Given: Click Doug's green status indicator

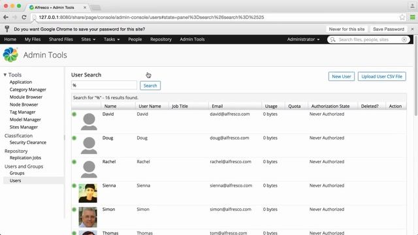Looking at the screenshot, I should (74, 138).
